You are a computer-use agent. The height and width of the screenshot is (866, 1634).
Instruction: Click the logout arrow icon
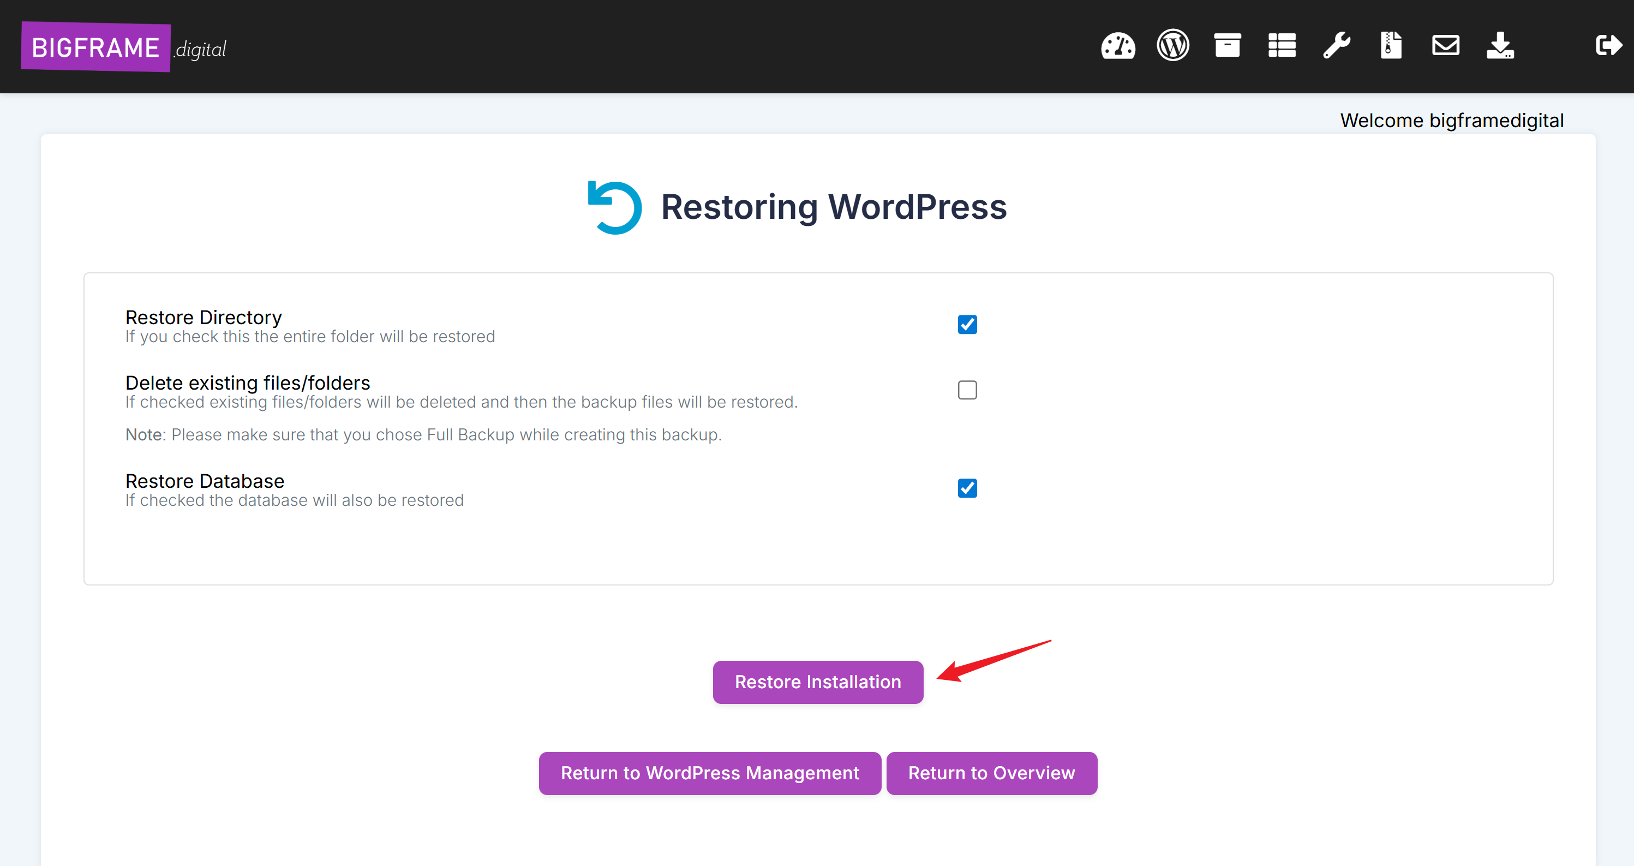click(1608, 46)
